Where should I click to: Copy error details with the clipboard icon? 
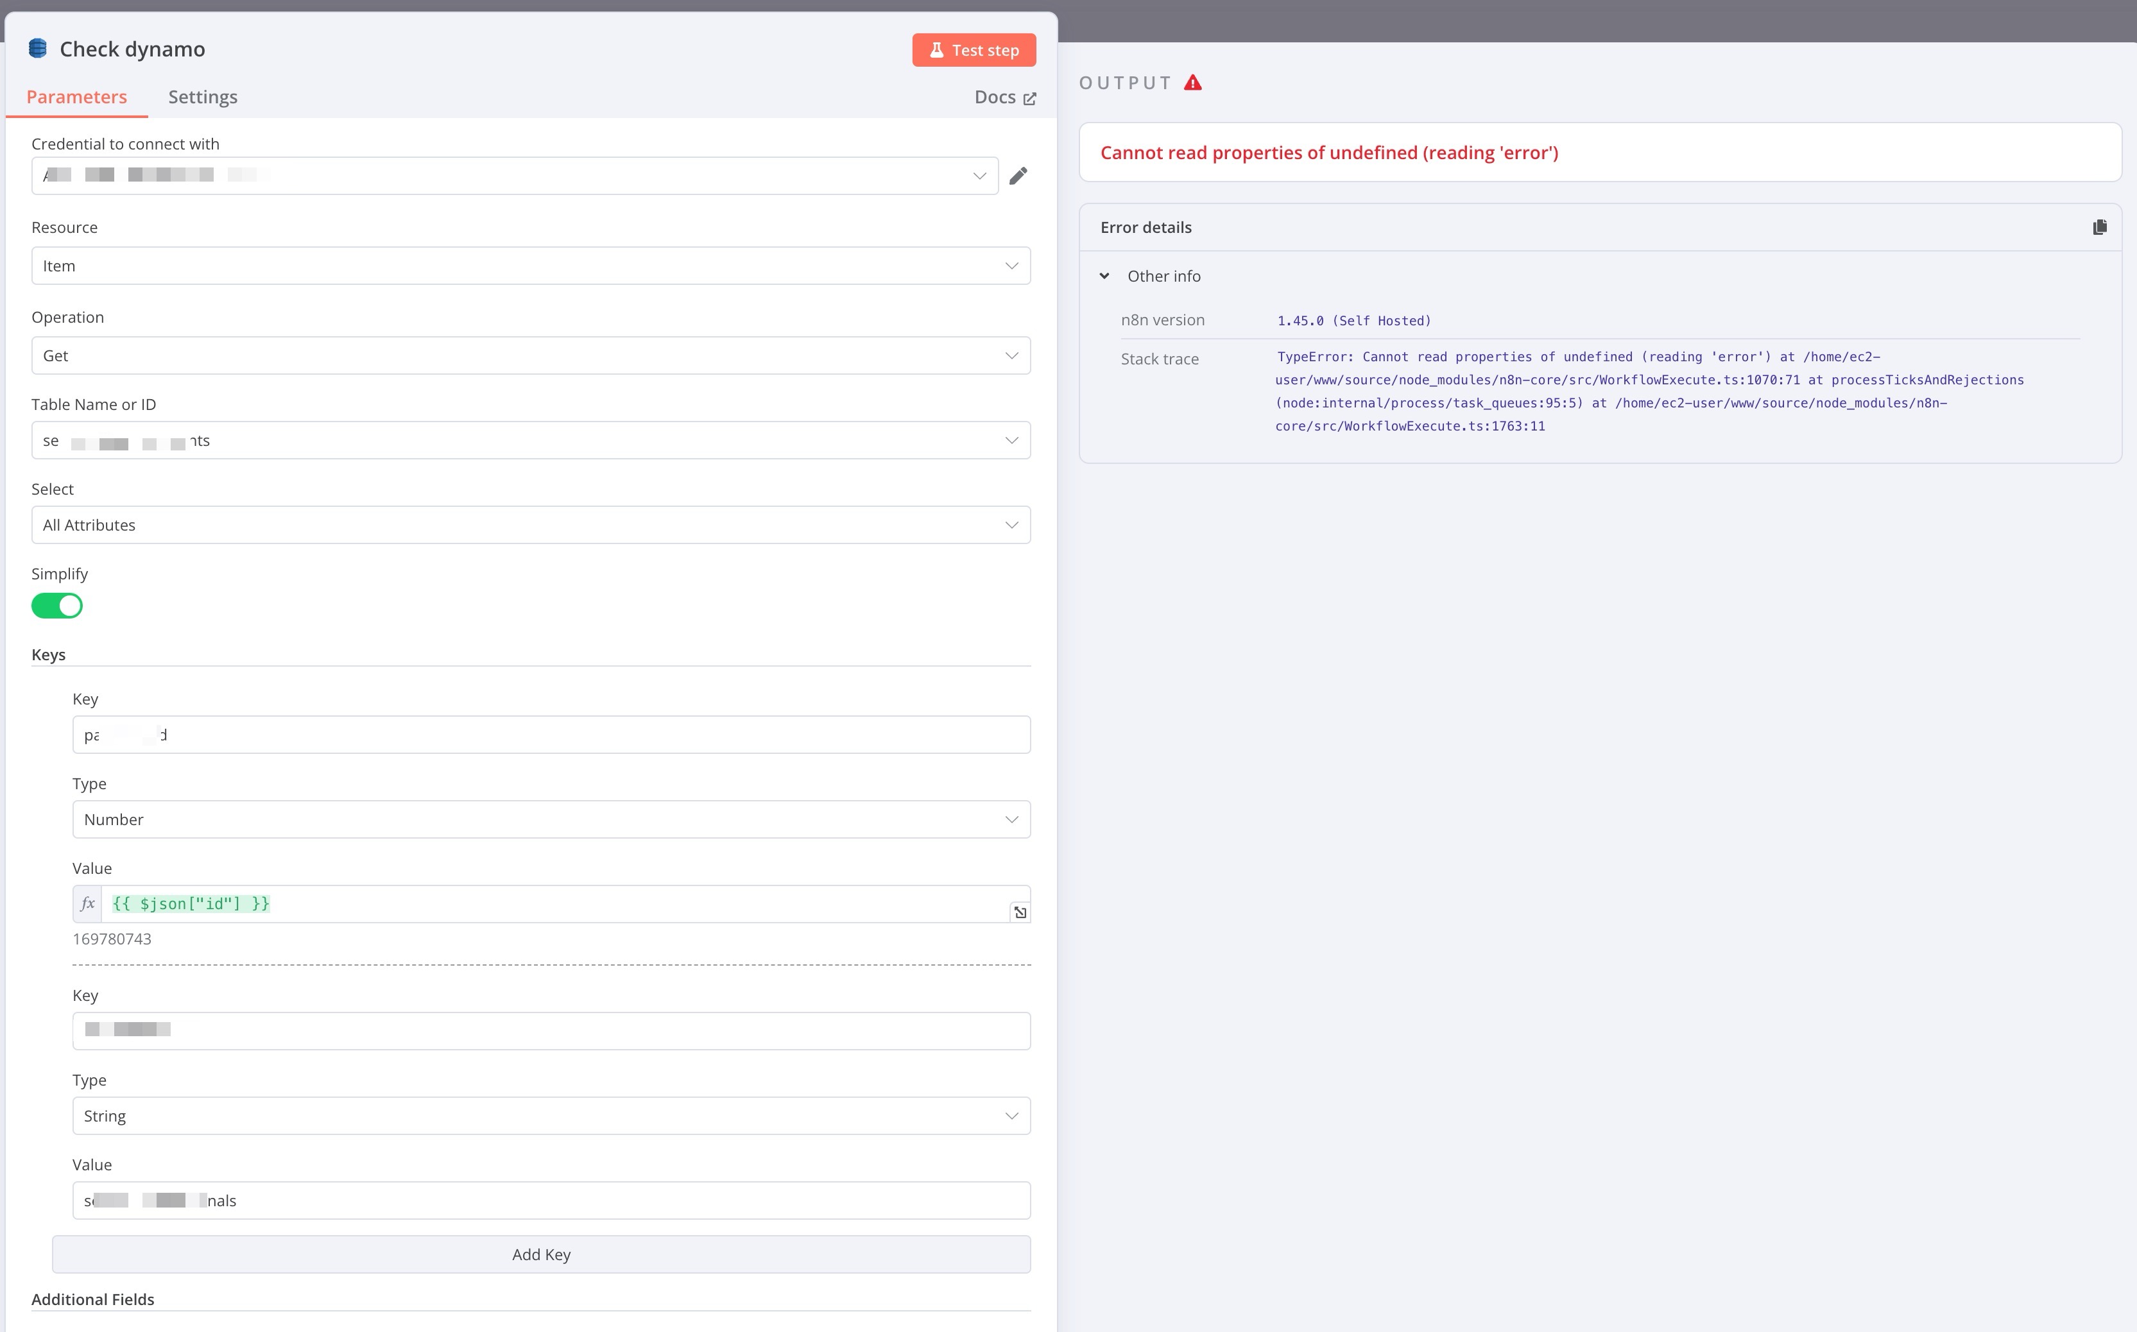(2100, 227)
